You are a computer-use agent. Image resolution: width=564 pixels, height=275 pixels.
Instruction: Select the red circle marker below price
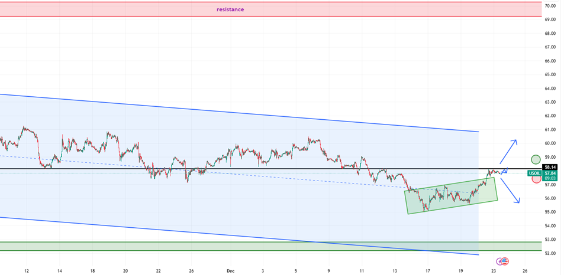[x=536, y=179]
